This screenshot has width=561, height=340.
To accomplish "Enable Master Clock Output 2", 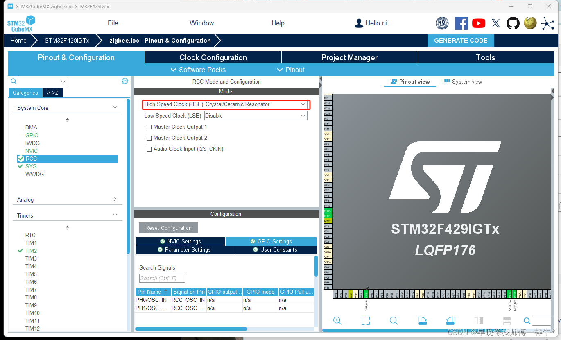I will [x=149, y=138].
